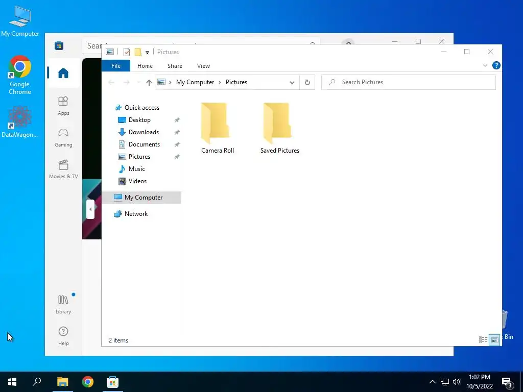The width and height of the screenshot is (523, 392).
Task: Show hidden system tray icons
Action: coord(432,382)
